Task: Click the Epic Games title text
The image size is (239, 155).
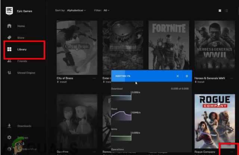Action: pyautogui.click(x=25, y=11)
